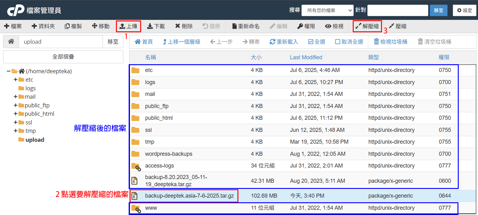
Task: Expand the mail folder tree node
Action: [15, 97]
